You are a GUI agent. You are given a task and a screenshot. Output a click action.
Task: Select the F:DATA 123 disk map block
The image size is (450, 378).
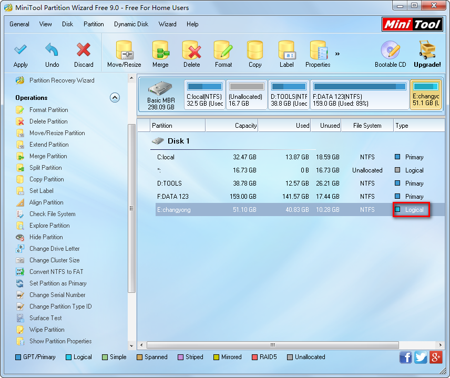(359, 95)
